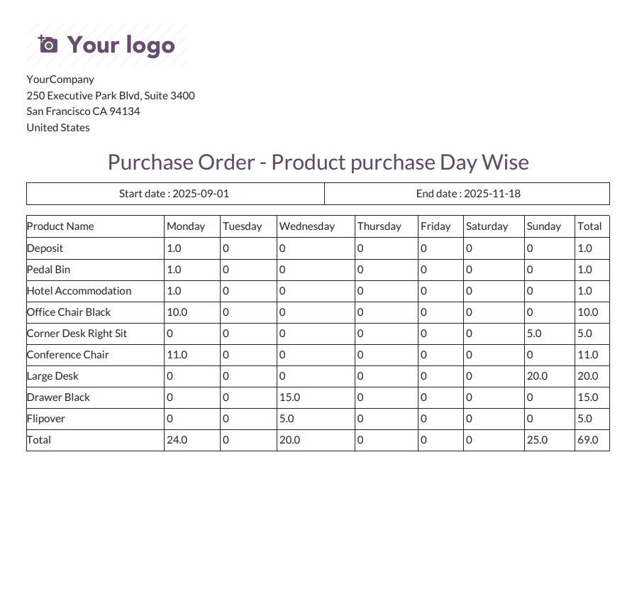Click the End date 2025-11-18 cell
The height and width of the screenshot is (589, 632).
click(x=467, y=194)
